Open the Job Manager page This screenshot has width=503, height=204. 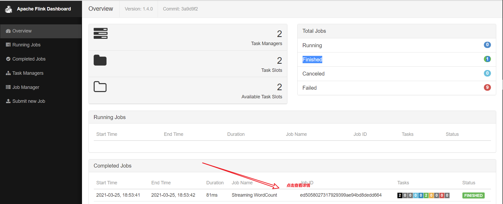coord(41,87)
